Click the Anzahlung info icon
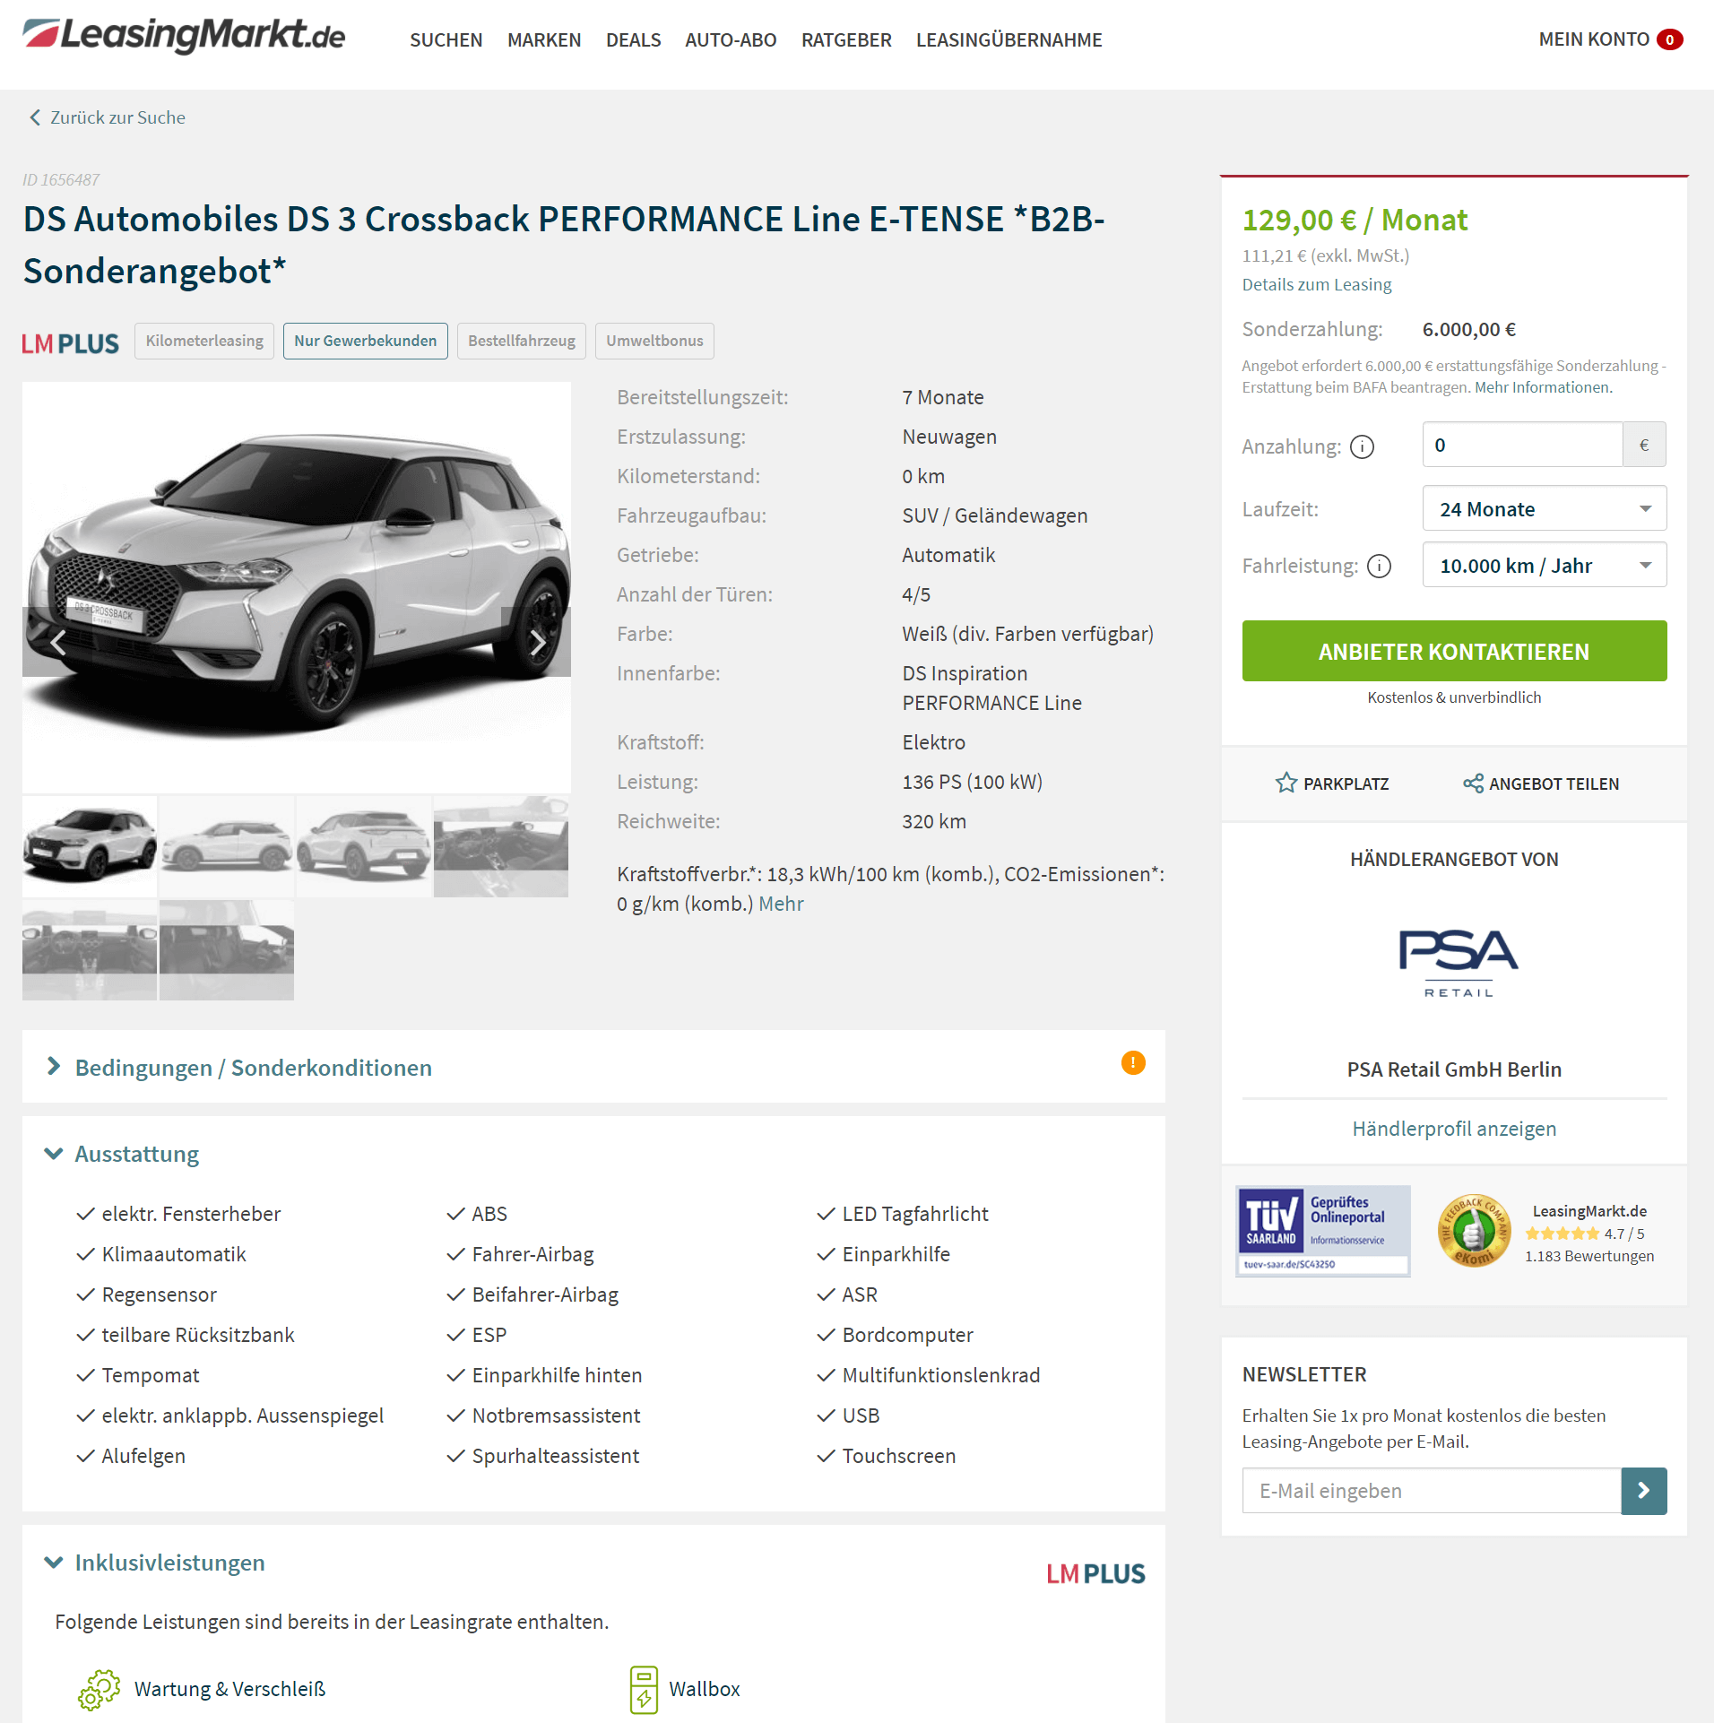This screenshot has width=1714, height=1723. tap(1362, 446)
